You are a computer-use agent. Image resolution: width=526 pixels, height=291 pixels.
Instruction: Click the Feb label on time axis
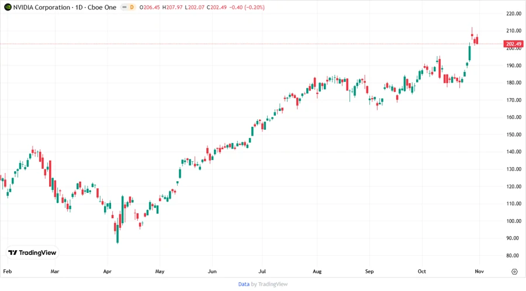(x=8, y=271)
